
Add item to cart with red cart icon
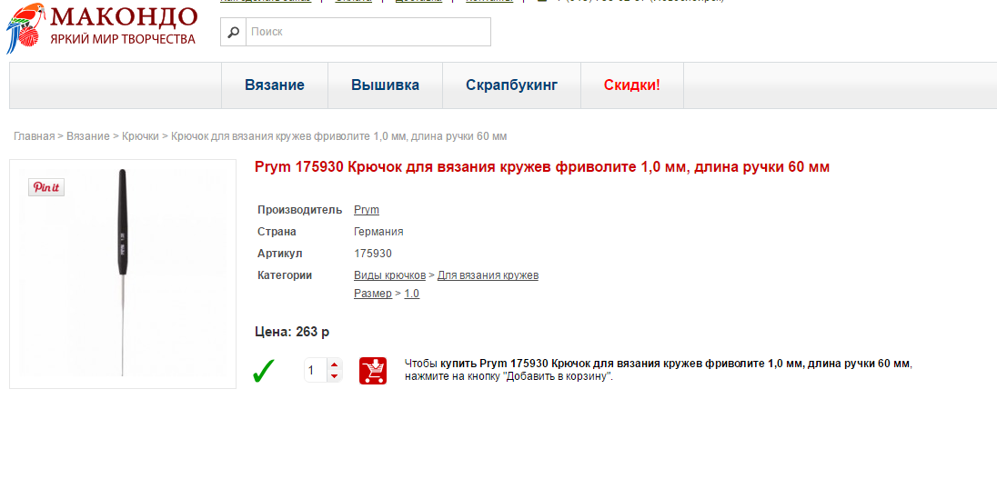(x=373, y=371)
